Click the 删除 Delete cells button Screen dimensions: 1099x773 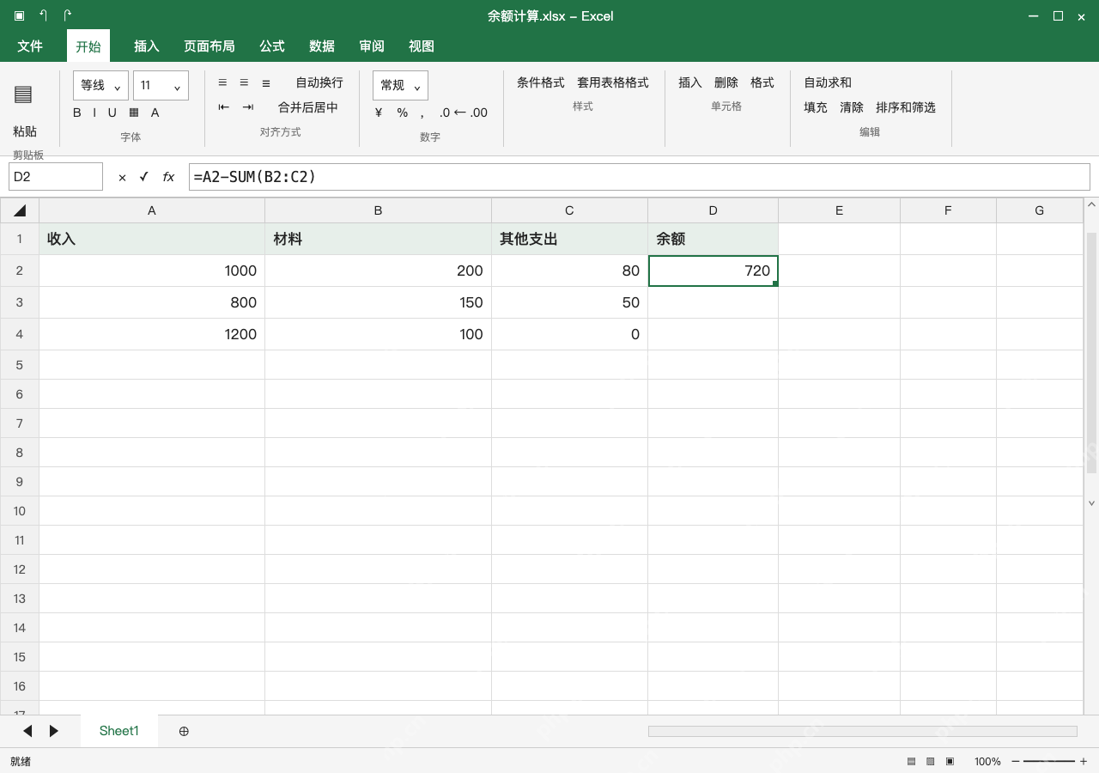[726, 82]
